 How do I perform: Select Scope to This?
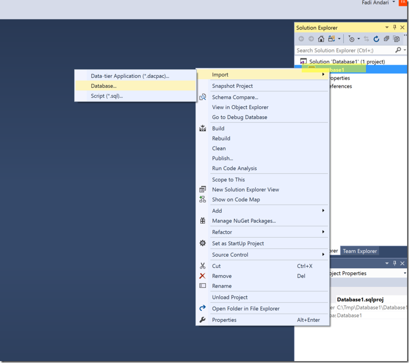coord(263,180)
